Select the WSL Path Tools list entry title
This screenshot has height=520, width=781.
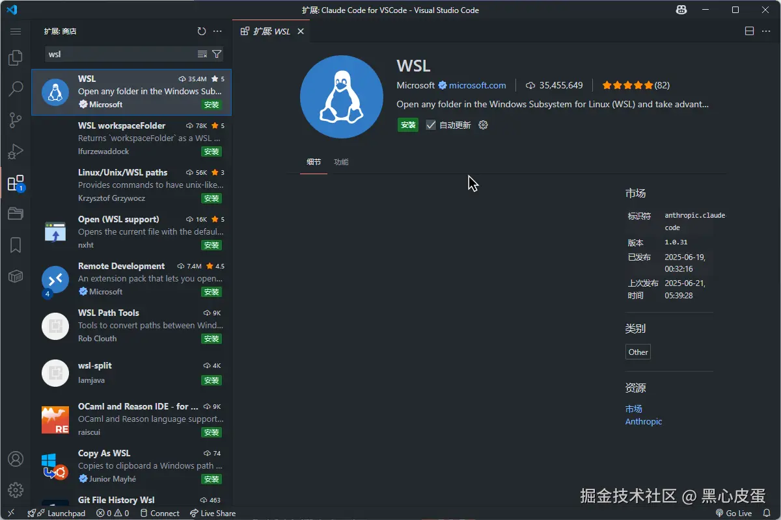(108, 313)
